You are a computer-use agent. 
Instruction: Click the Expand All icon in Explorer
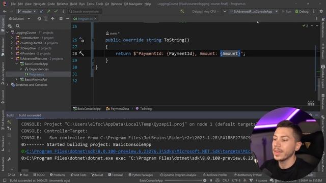[x=46, y=19]
